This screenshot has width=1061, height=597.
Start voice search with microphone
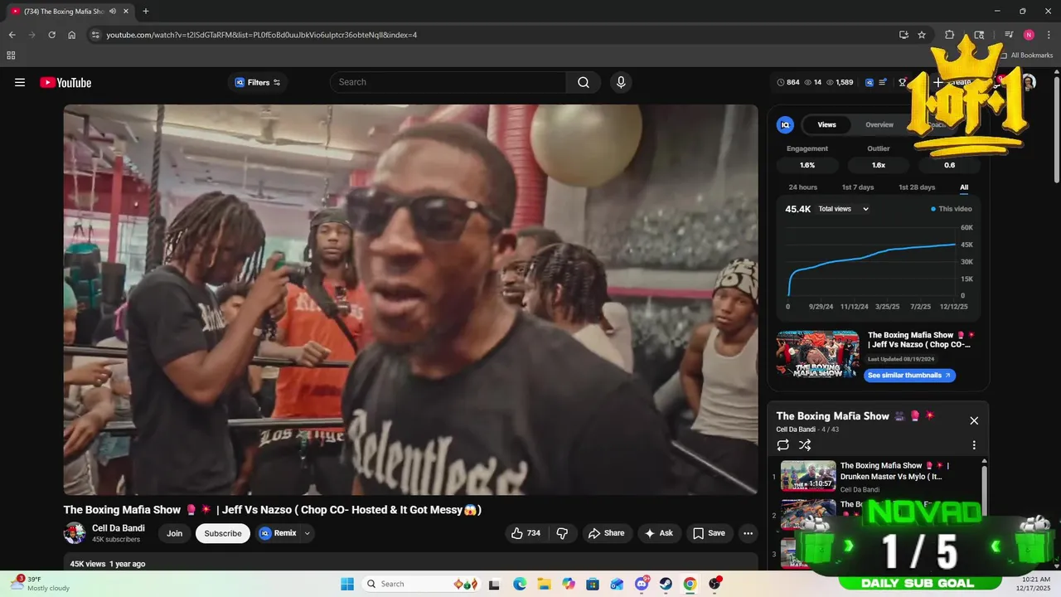point(621,82)
